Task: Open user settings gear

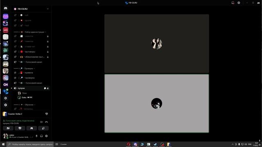Action: tap(46, 136)
